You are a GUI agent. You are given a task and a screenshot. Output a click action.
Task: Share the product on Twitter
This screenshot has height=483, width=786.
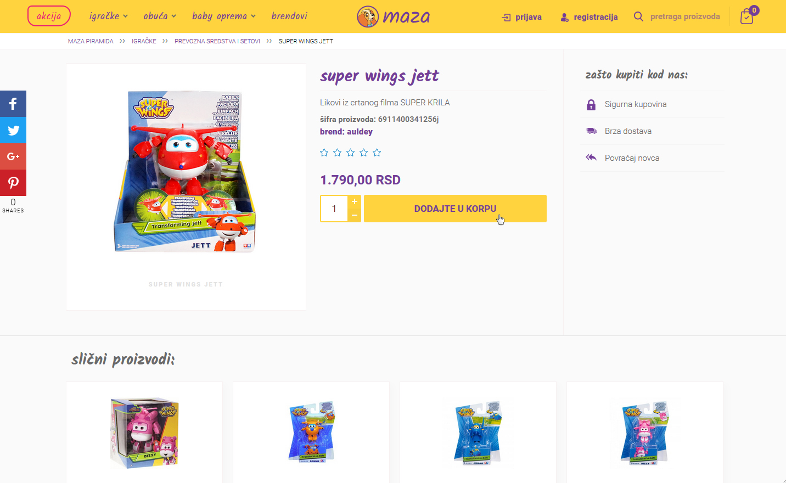pyautogui.click(x=13, y=130)
